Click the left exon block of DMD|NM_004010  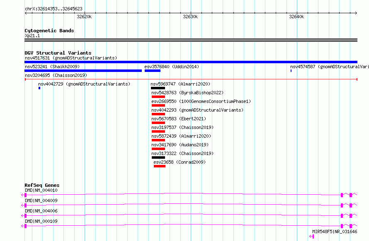pyautogui.click(x=26, y=195)
